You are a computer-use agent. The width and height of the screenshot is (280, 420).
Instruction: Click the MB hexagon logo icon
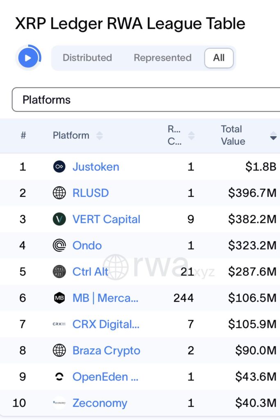pyautogui.click(x=59, y=298)
